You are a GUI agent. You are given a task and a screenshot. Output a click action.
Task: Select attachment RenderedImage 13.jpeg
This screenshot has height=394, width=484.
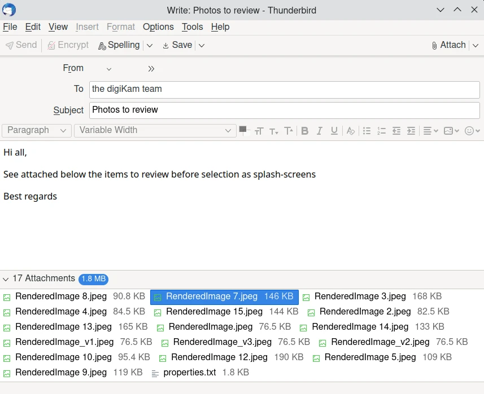75,327
